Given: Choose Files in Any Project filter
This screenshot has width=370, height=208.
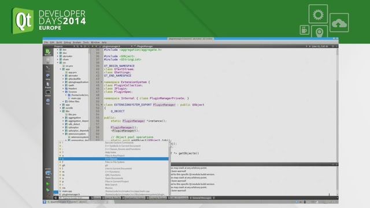Looking at the screenshot, I should 113,155.
